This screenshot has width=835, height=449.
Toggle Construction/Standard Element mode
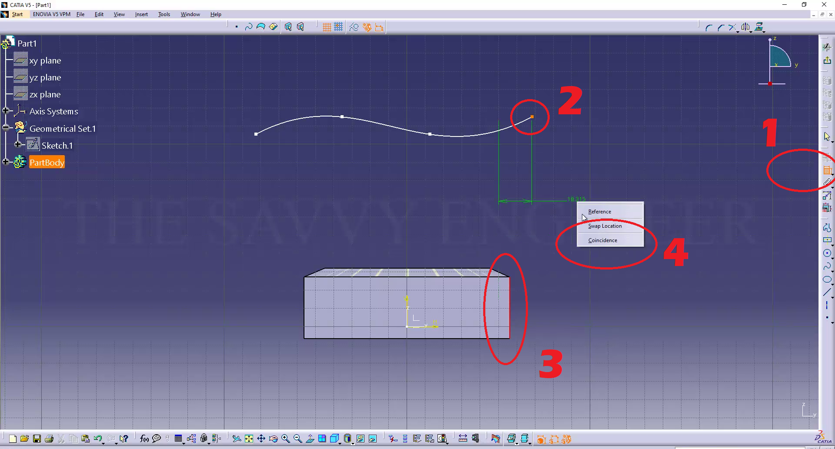tap(354, 27)
